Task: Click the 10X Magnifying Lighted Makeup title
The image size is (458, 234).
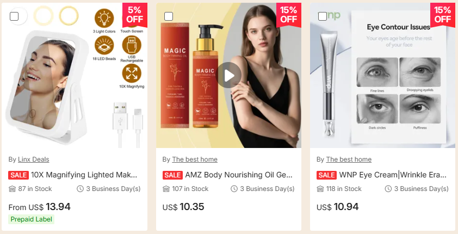Action: point(84,175)
